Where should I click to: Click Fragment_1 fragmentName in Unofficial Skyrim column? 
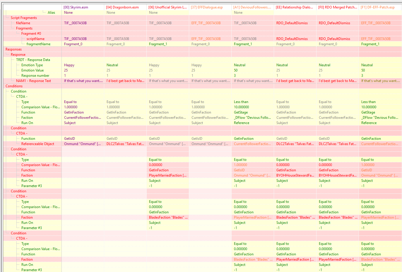[x=158, y=44]
